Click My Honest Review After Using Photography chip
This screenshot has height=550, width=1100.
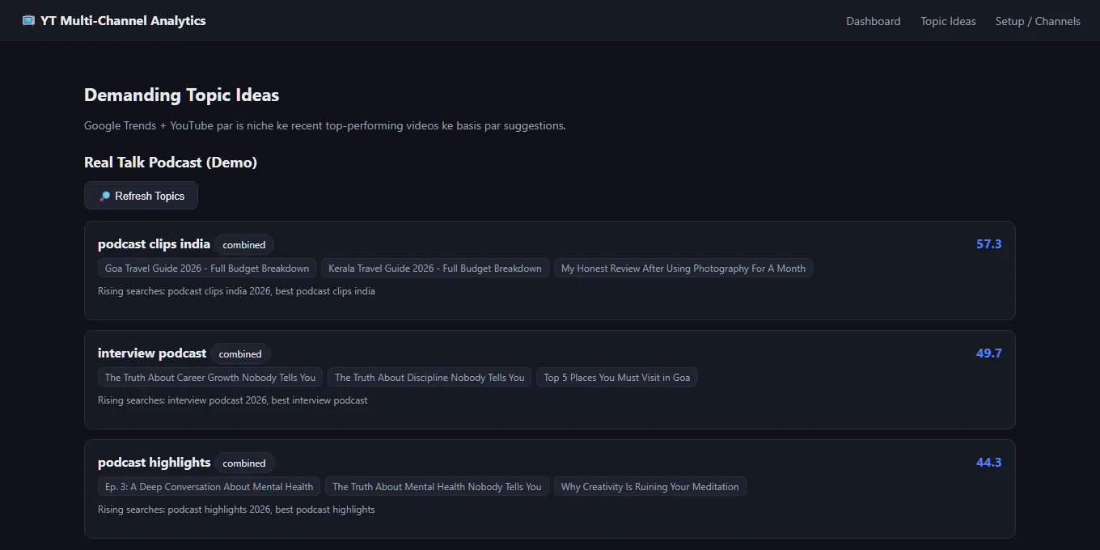coord(683,269)
